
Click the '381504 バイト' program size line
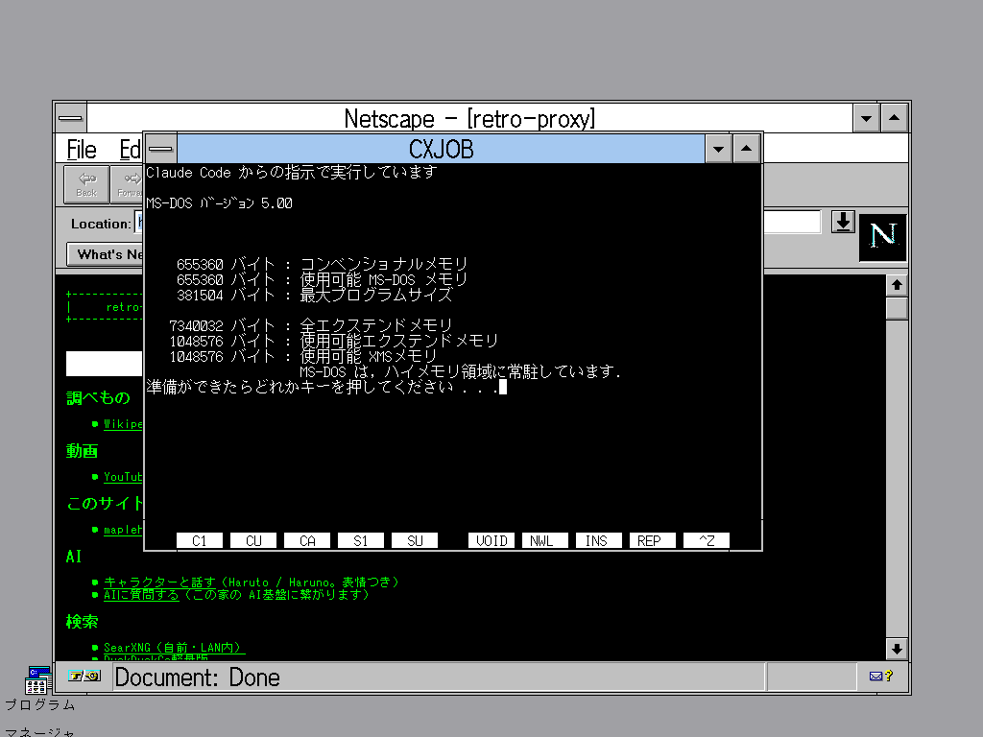[x=315, y=295]
